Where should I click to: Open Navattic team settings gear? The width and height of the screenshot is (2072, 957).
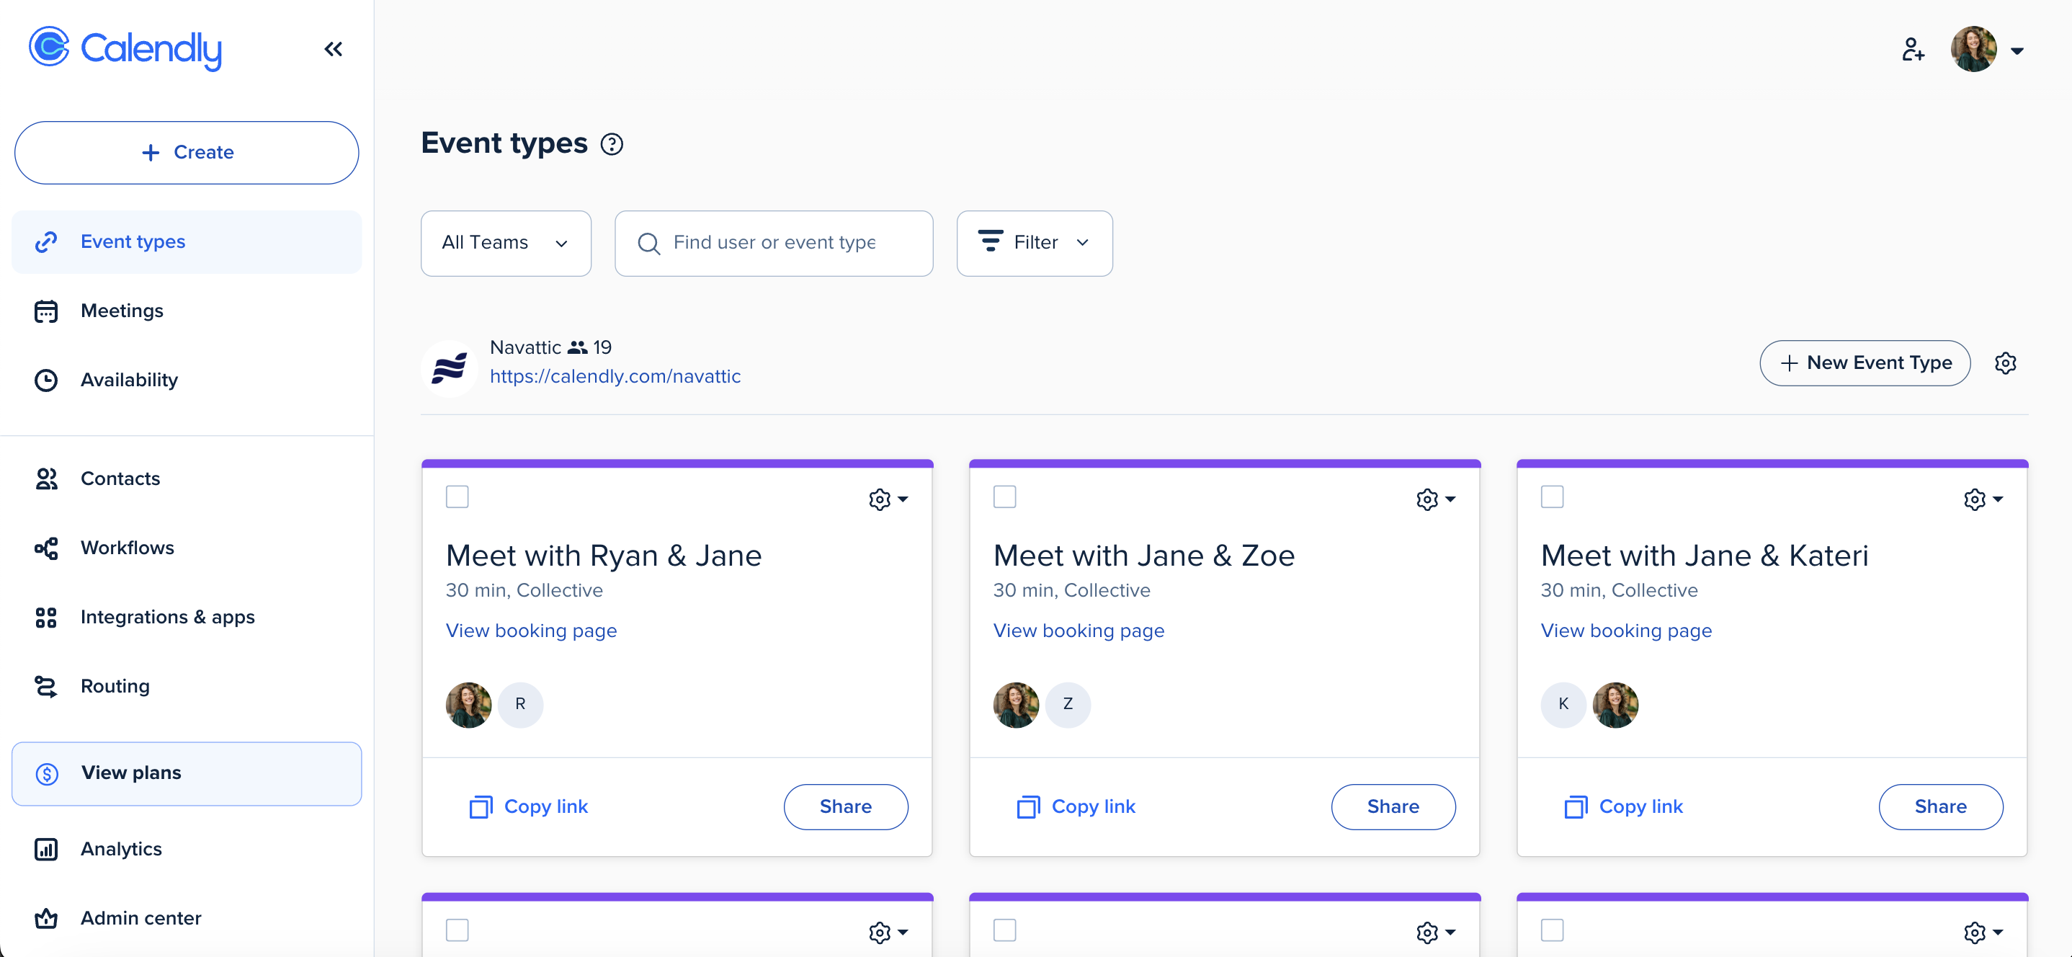pos(2005,363)
